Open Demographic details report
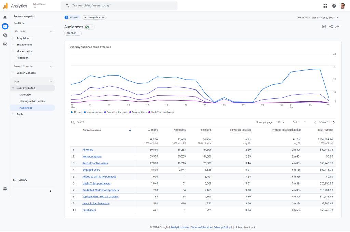This screenshot has height=232, width=350. point(32,101)
